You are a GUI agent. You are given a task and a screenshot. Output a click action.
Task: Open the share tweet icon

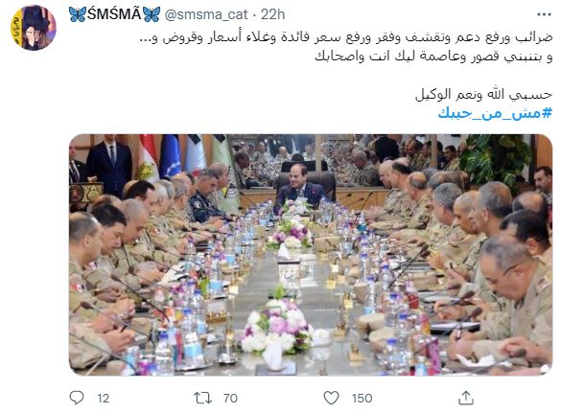pyautogui.click(x=466, y=398)
